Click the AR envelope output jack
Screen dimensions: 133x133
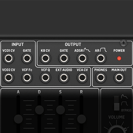coord(101,58)
